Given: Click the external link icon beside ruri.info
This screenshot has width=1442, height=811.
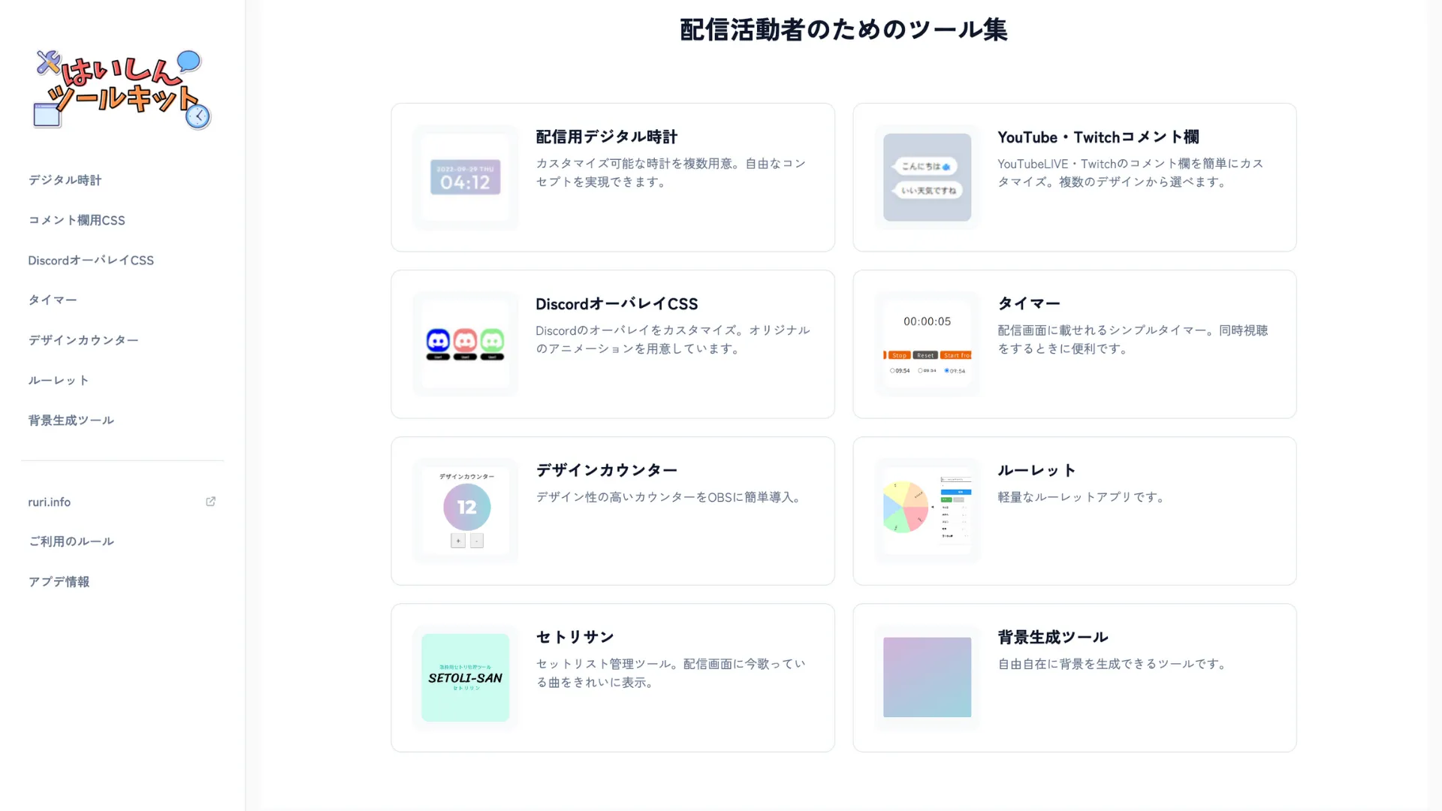Looking at the screenshot, I should tap(210, 502).
